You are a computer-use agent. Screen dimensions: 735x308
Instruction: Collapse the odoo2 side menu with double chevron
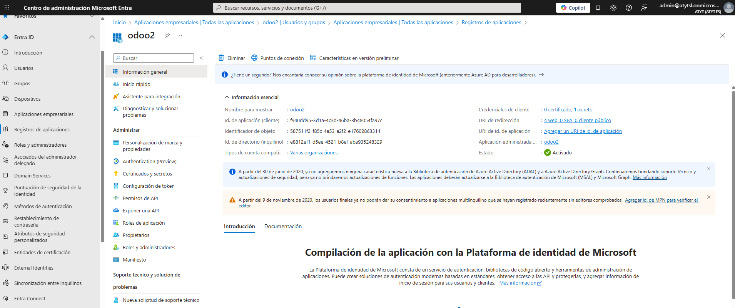tap(201, 58)
